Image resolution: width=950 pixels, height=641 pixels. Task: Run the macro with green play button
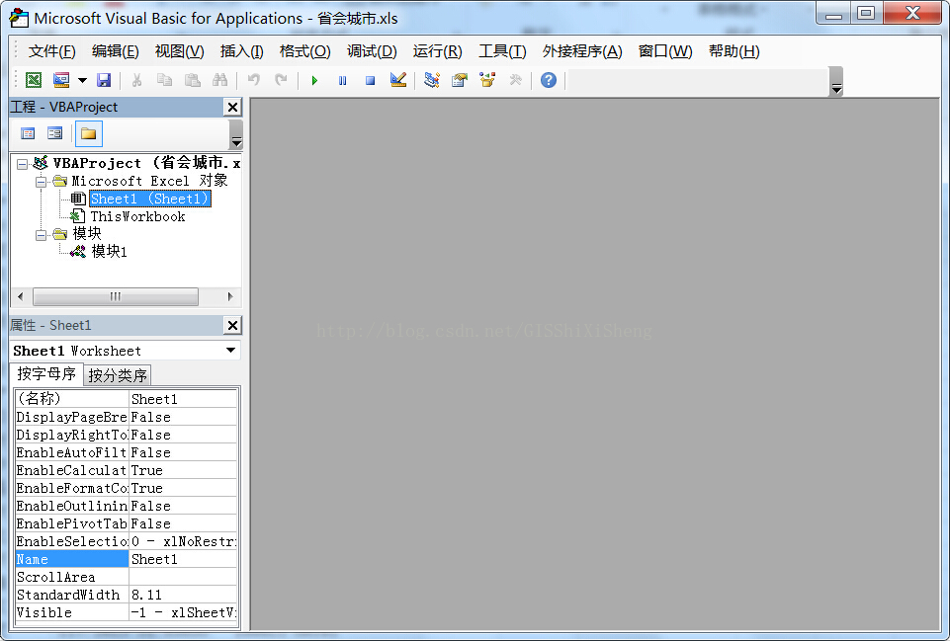314,80
